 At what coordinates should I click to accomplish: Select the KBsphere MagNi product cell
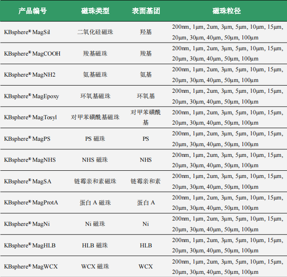[x=27, y=224]
